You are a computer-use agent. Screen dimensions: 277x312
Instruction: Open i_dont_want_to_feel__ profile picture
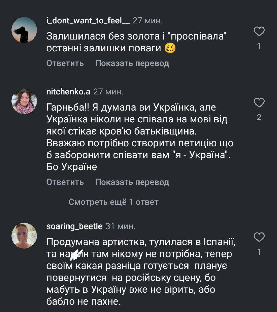coord(24,30)
